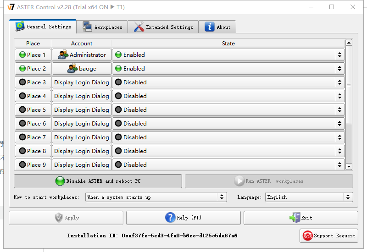Click Display Login Dialog for Place 3
This screenshot has height=252, width=367.
(x=82, y=82)
